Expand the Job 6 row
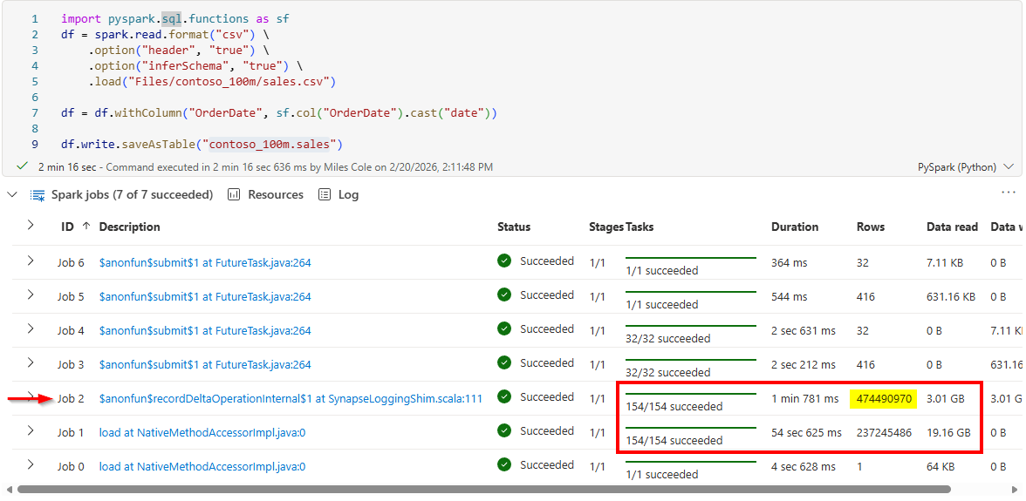The width and height of the screenshot is (1026, 501). tap(31, 261)
